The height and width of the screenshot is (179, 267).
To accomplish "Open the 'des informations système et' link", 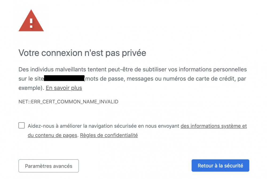I will (x=214, y=126).
